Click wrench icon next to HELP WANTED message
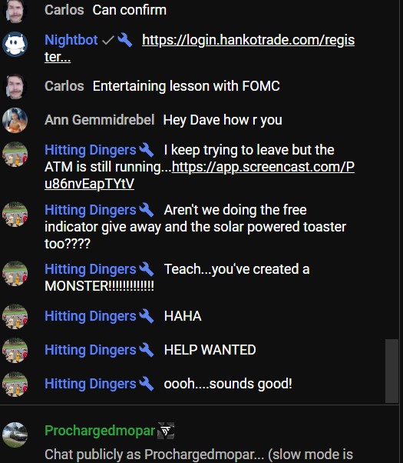Viewport: 403px width, 463px height. tap(146, 350)
